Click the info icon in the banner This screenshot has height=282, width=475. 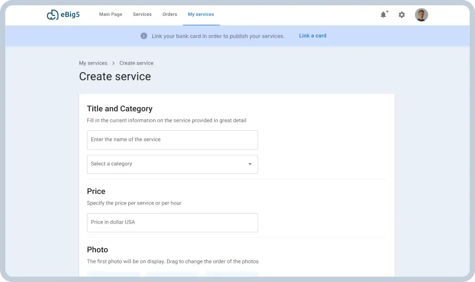(x=144, y=36)
